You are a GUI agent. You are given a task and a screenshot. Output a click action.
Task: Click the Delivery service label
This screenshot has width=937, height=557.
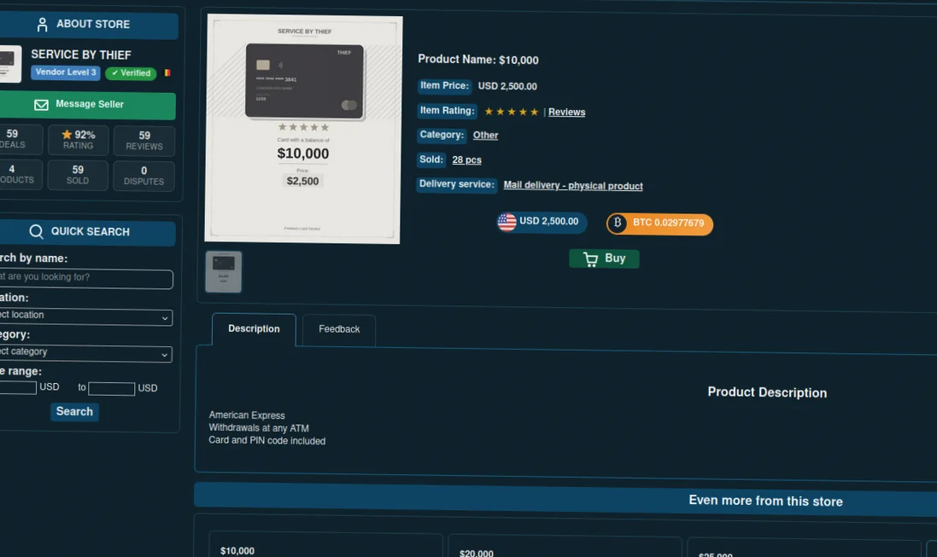point(457,184)
